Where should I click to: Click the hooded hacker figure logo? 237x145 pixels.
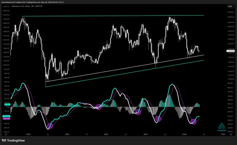pos(222,127)
